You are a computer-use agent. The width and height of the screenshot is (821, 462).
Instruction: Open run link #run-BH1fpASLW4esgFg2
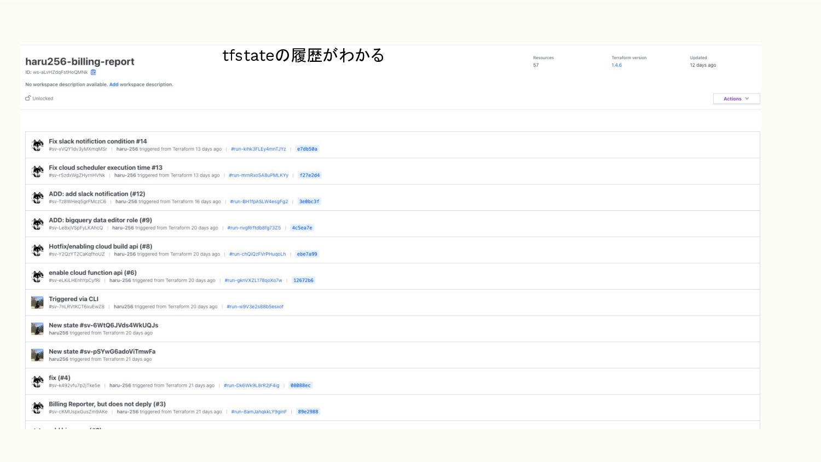[259, 201]
